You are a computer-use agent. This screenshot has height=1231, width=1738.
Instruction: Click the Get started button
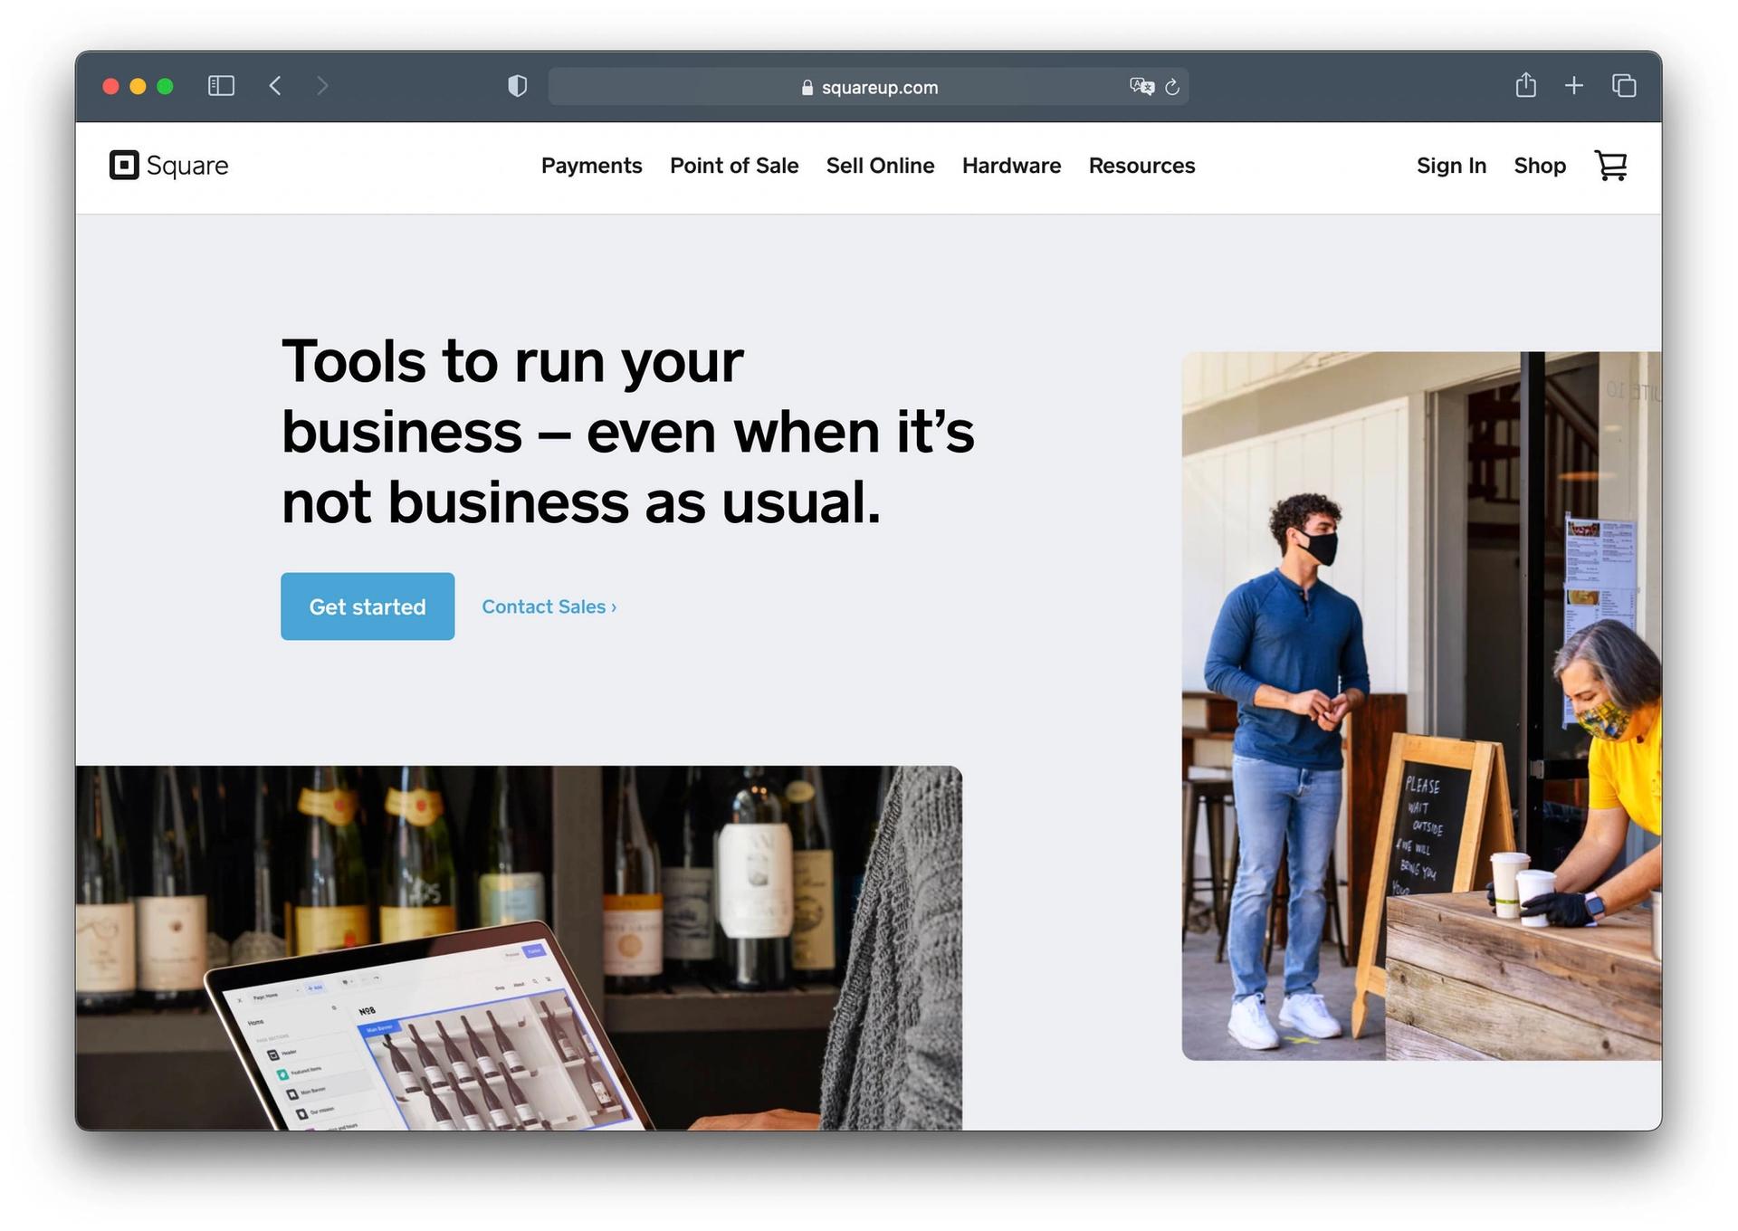[368, 606]
